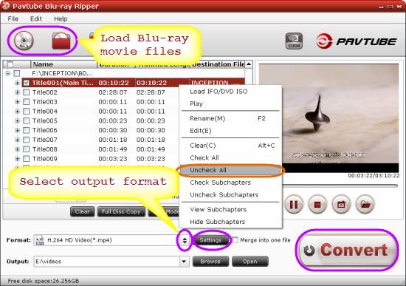The width and height of the screenshot is (406, 286).
Task: Choose Uncheck Subchapters menu entry
Action: pos(230,194)
